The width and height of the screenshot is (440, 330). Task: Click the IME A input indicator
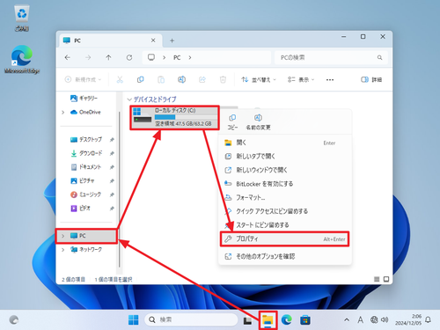click(x=360, y=319)
